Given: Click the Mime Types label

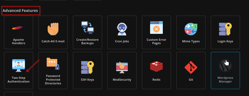Looking at the screenshot, I should point(191,41).
